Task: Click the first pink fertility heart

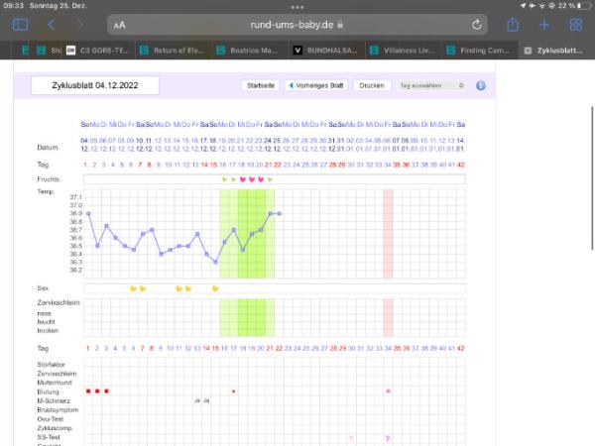Action: coord(243,179)
